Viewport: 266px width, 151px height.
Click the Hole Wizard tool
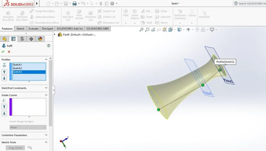point(79,14)
